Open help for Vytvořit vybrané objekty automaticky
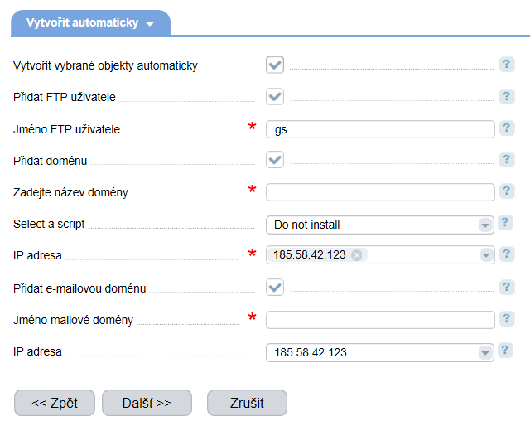530x431 pixels. (507, 65)
